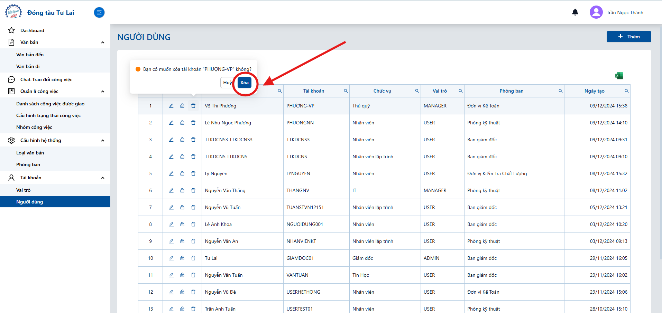Click the sidebar collapse menu icon
The image size is (662, 313).
(x=99, y=12)
